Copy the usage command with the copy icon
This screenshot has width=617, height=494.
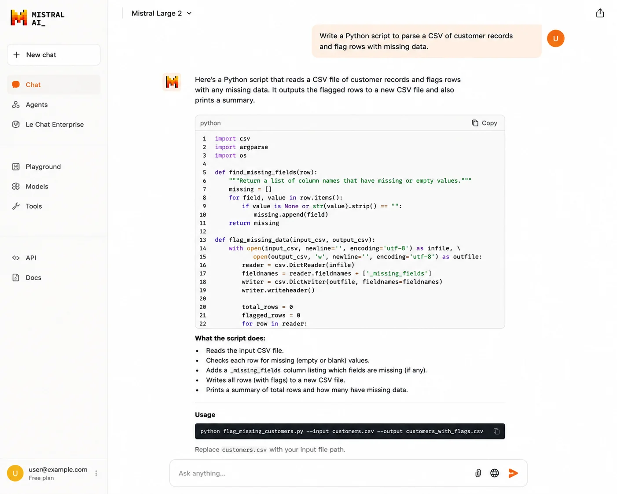496,431
